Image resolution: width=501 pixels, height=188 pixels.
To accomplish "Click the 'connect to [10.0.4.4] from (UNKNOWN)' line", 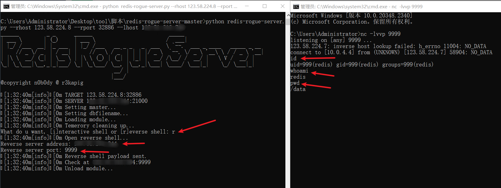I will tap(391, 52).
